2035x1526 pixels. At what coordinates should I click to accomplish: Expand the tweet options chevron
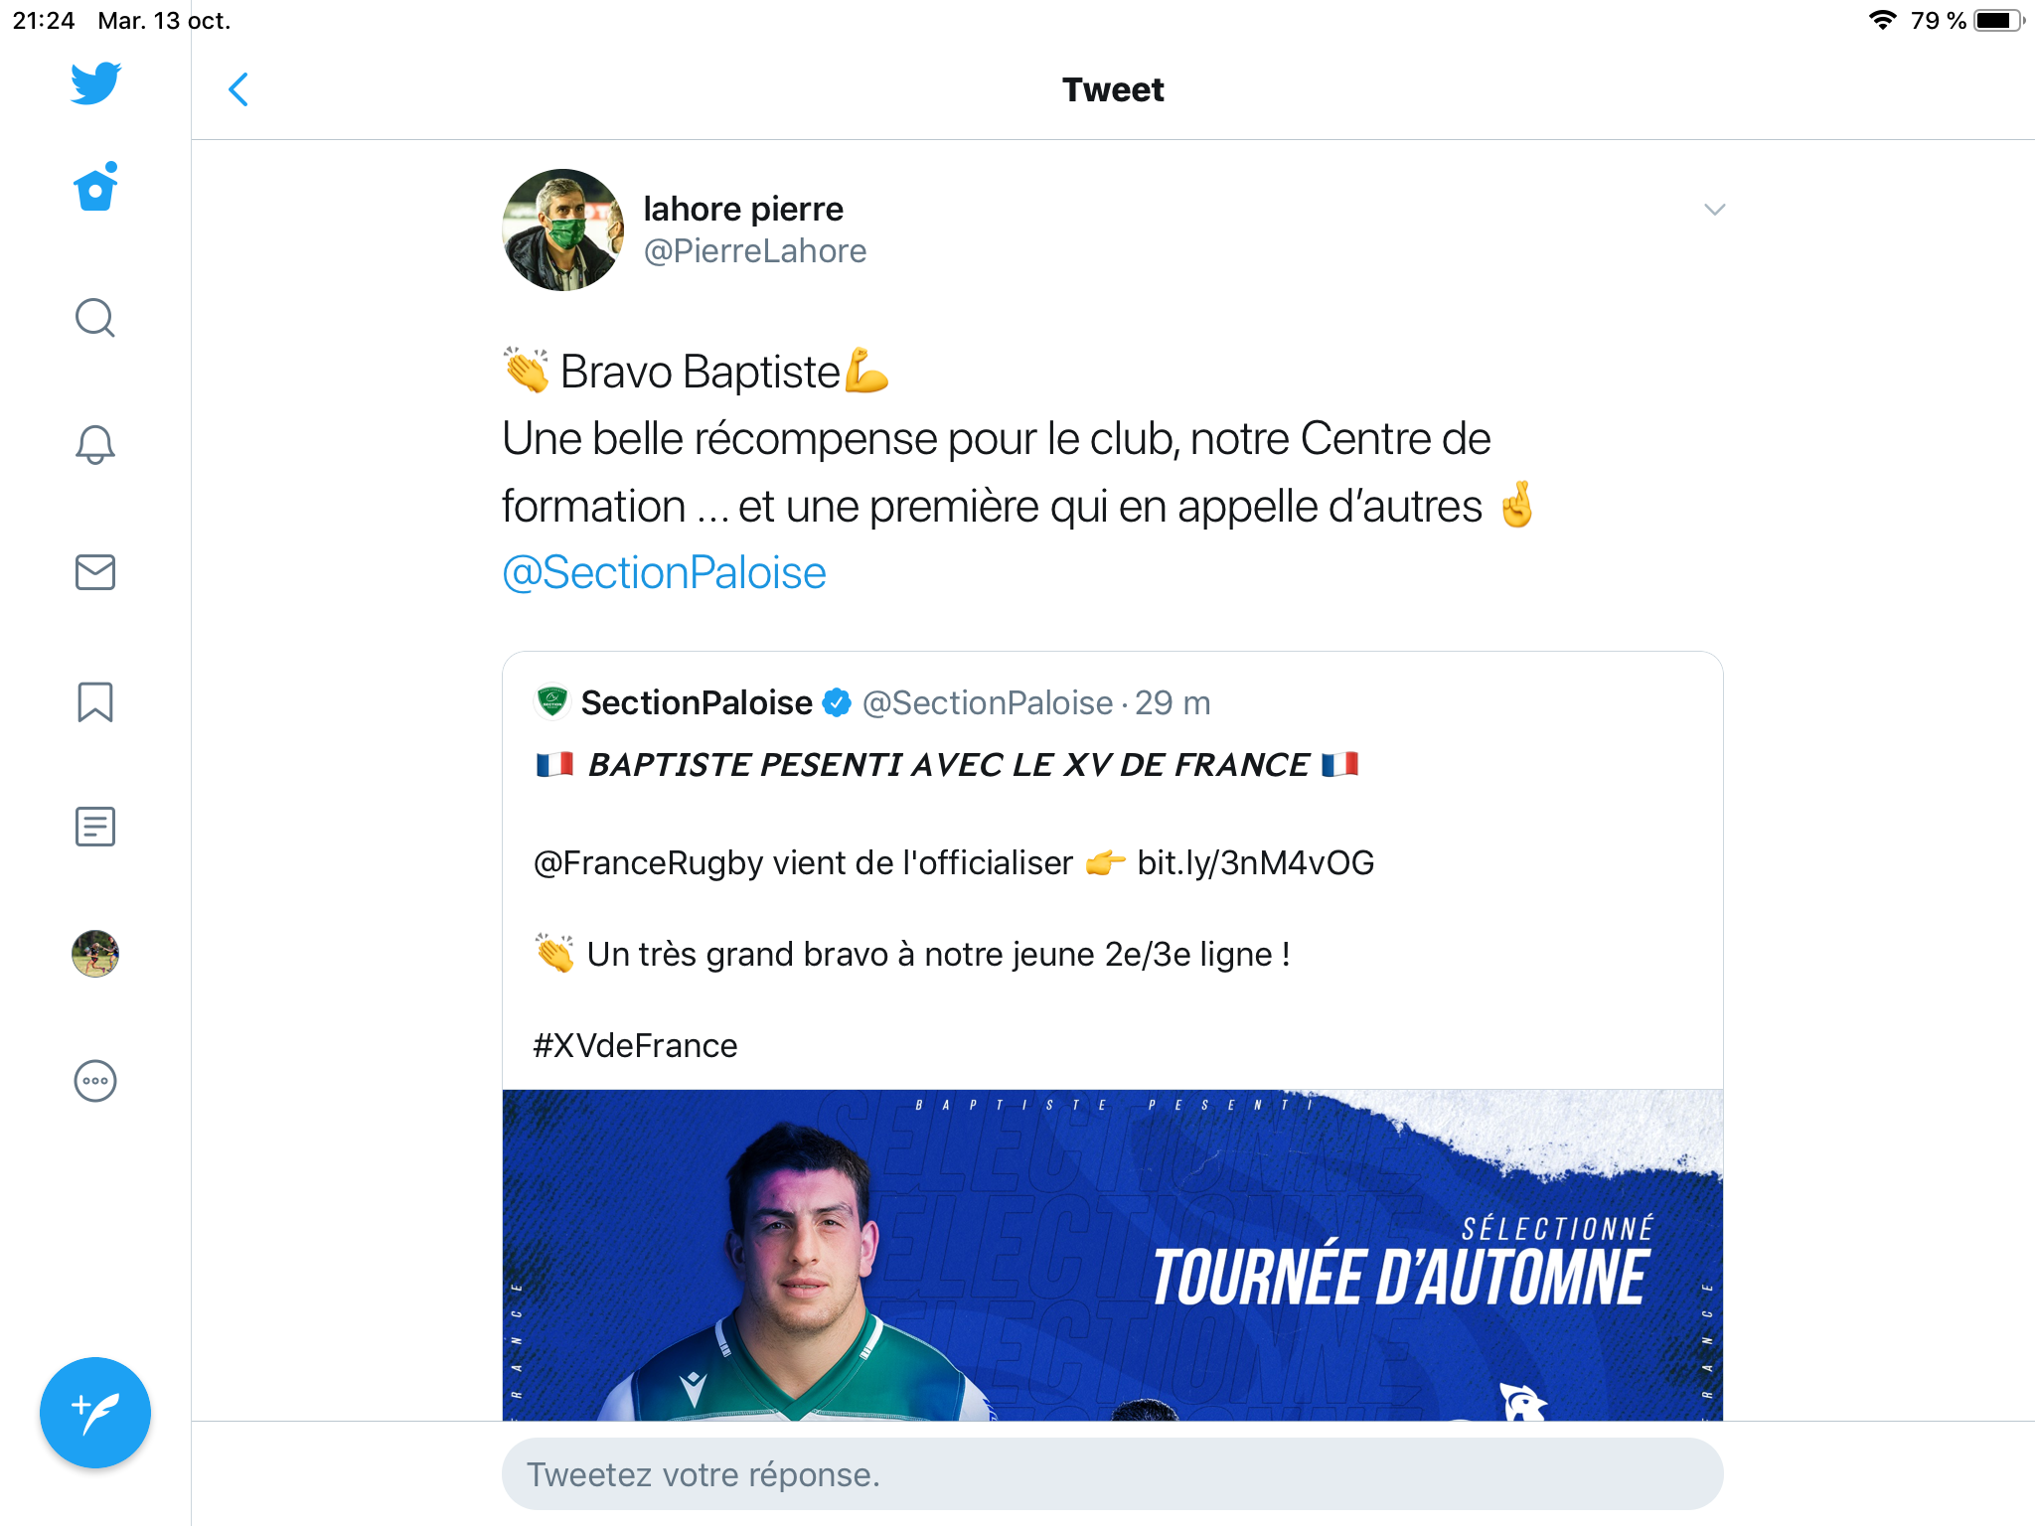click(x=1714, y=210)
